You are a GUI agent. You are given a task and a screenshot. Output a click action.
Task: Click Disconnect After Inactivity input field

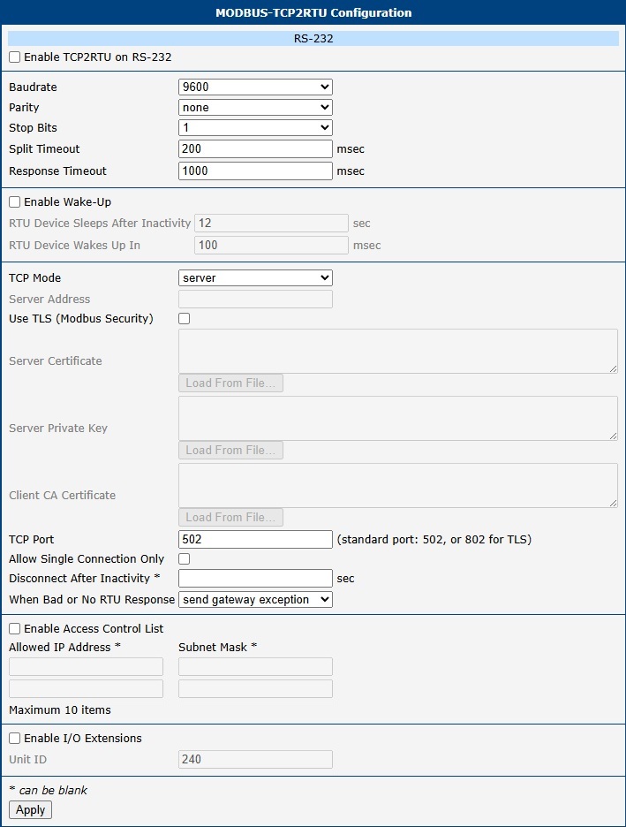click(x=255, y=578)
